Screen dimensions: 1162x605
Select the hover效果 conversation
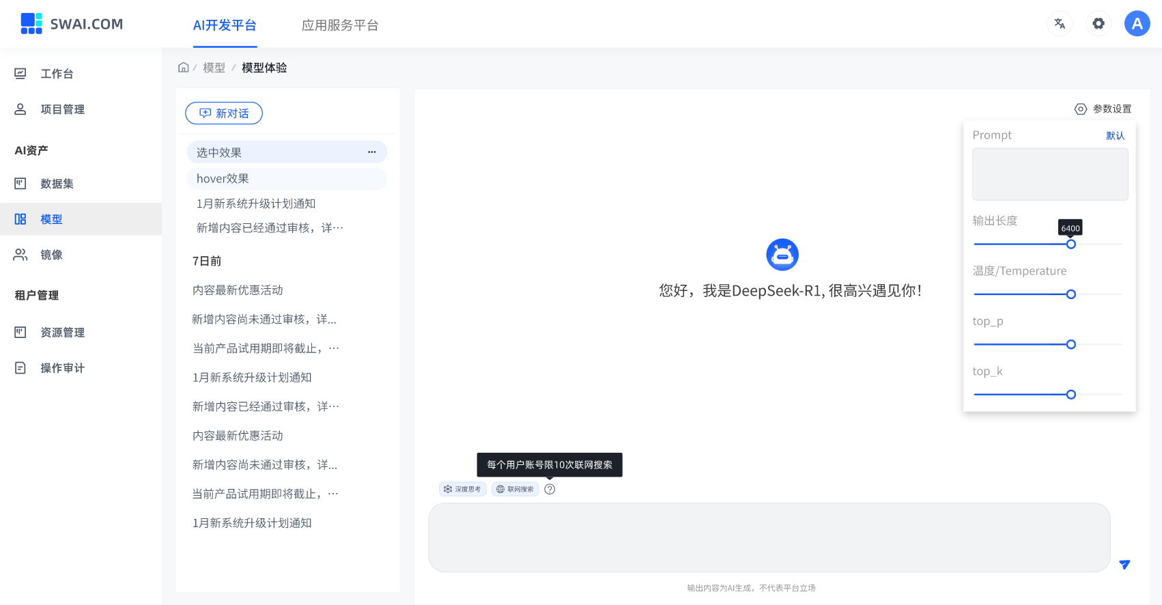[x=287, y=178]
